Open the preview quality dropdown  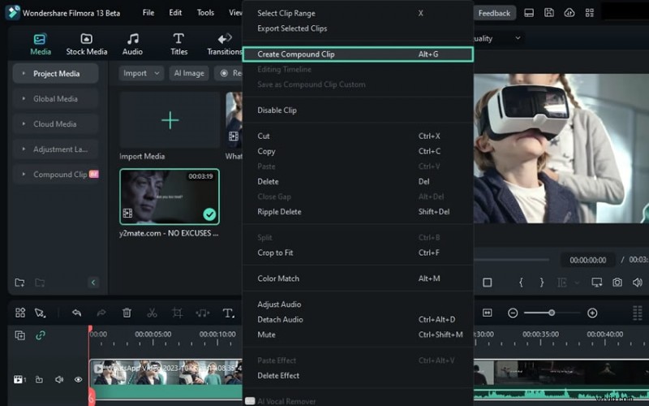(x=499, y=38)
